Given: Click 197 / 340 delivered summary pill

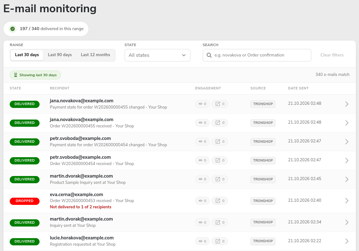Looking at the screenshot, I should pyautogui.click(x=46, y=29).
